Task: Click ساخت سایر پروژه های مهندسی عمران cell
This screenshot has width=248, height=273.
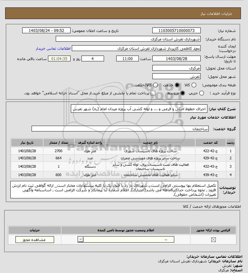Action: click(x=150, y=158)
